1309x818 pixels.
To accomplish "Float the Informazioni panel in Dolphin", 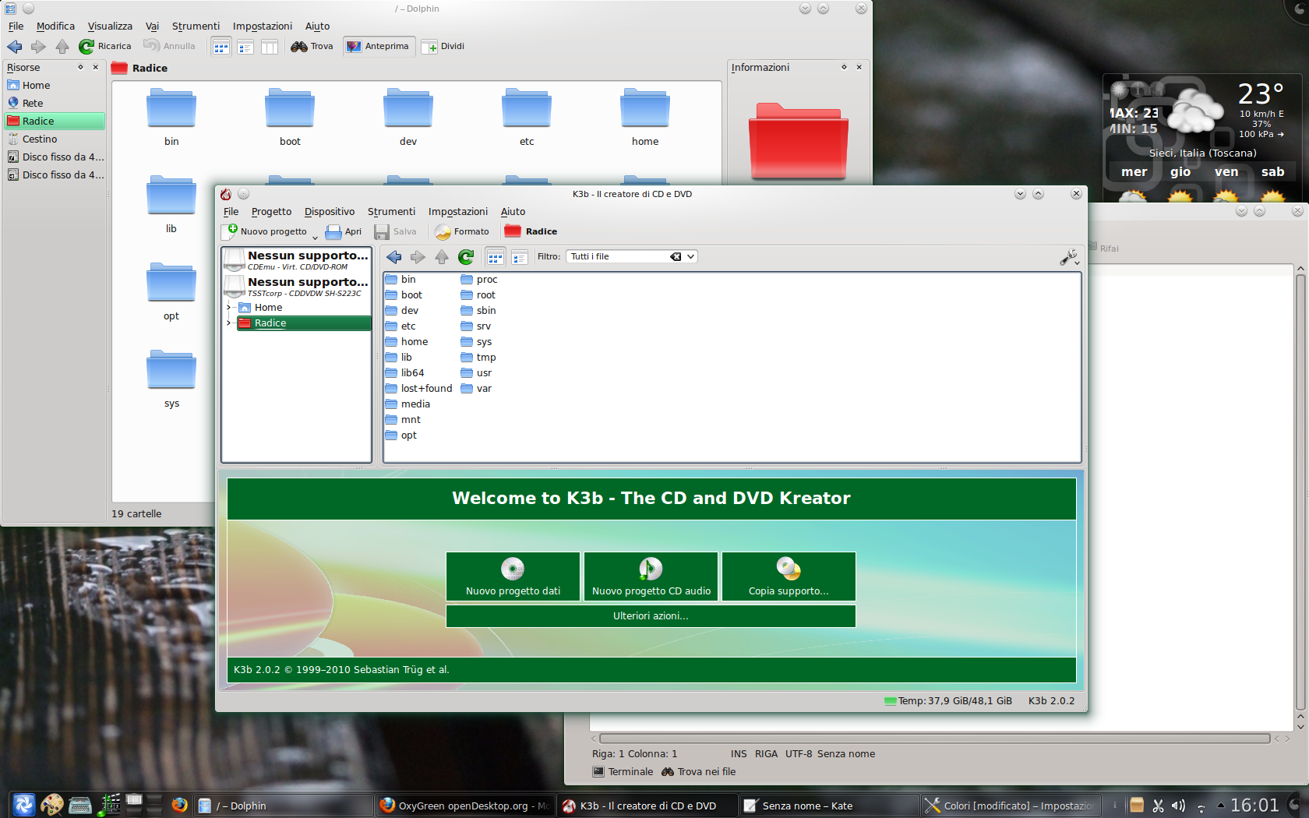I will (844, 68).
